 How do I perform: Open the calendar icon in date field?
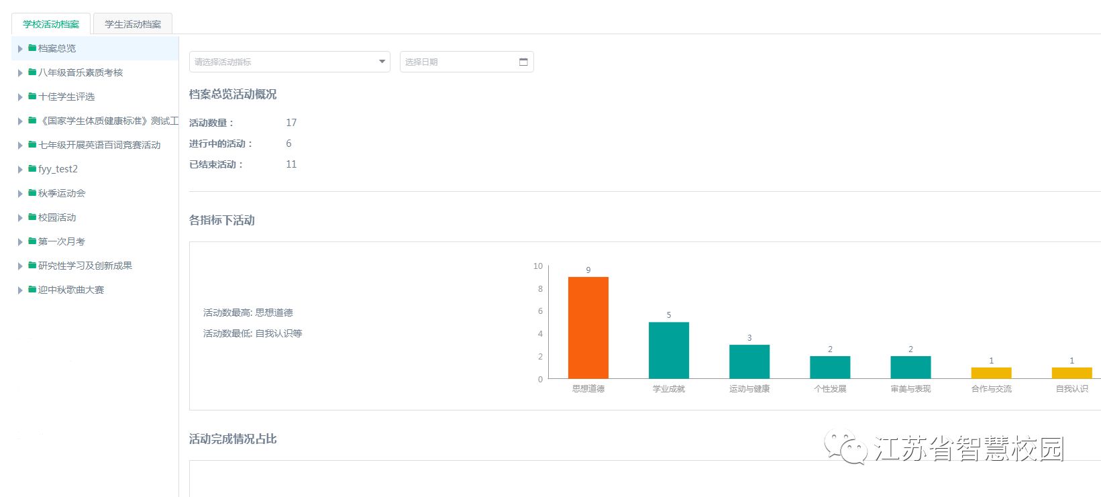click(523, 62)
